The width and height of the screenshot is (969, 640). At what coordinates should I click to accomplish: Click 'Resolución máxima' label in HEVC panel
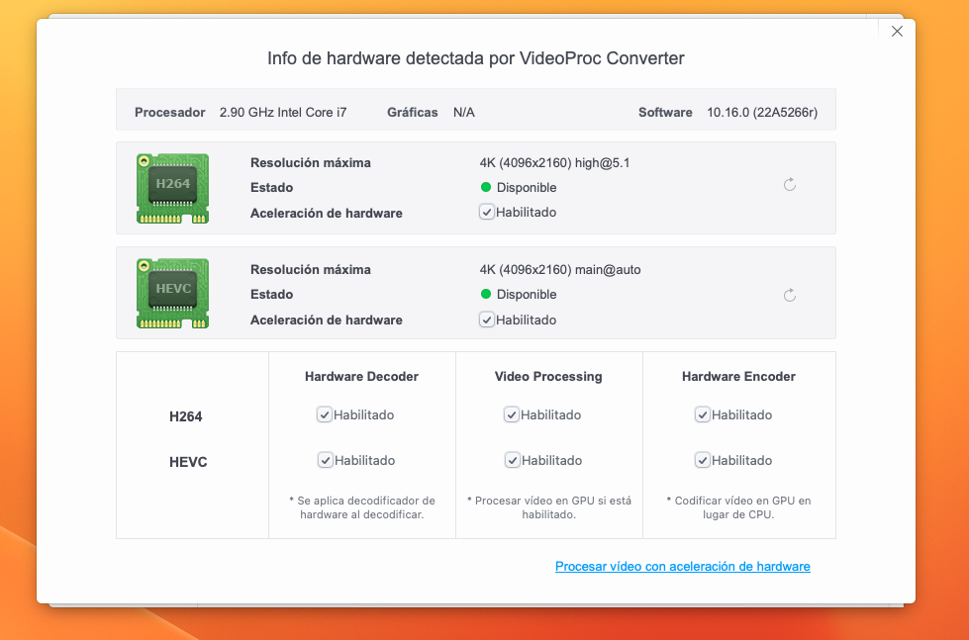[x=310, y=269]
